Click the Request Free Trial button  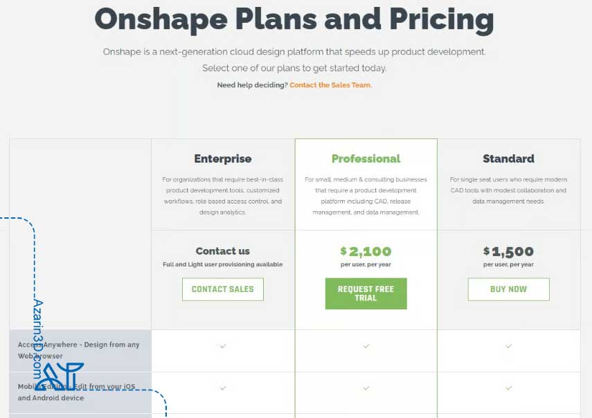pos(366,293)
